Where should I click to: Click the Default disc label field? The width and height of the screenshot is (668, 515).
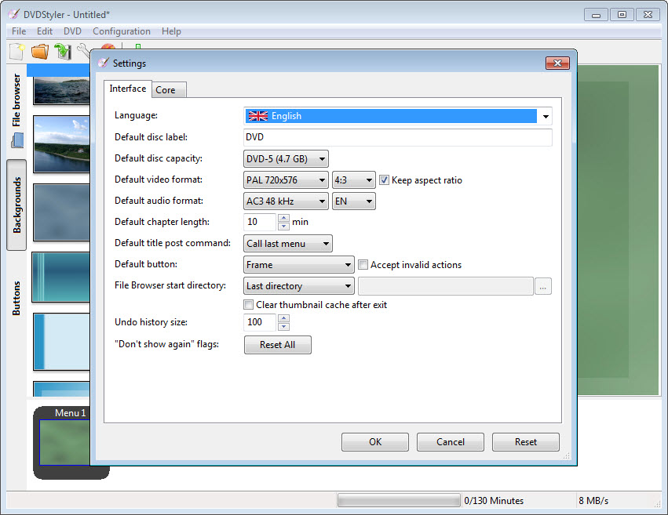(398, 137)
